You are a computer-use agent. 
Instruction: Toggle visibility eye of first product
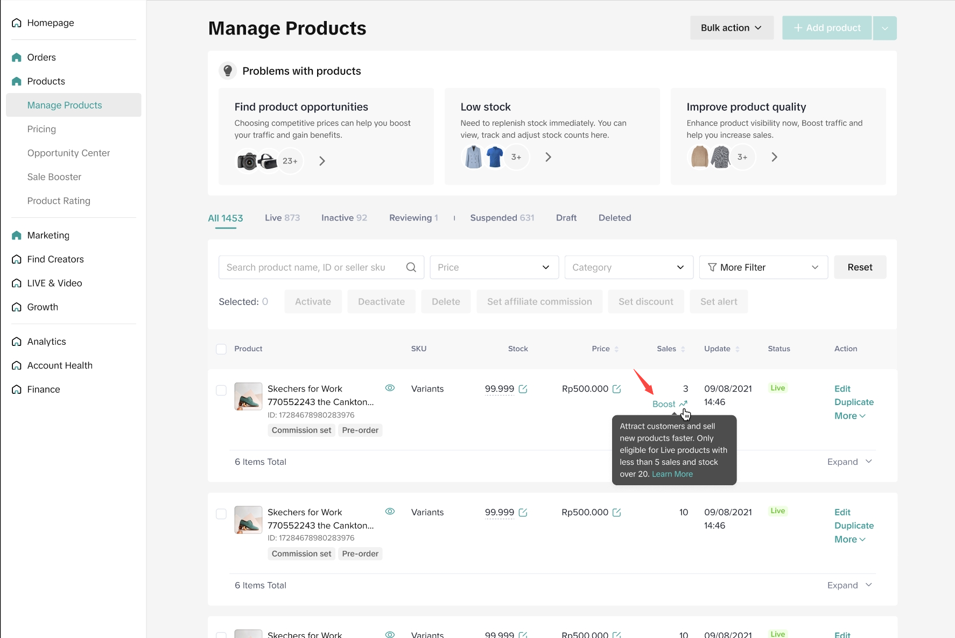pyautogui.click(x=390, y=388)
